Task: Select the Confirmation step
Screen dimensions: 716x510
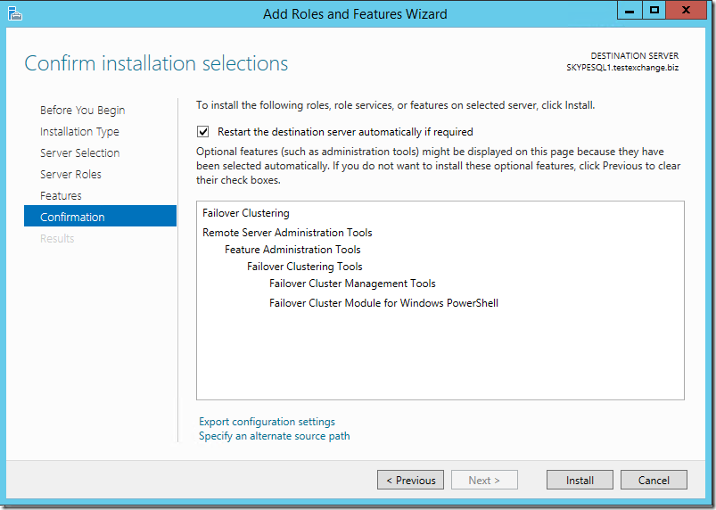Action: point(100,216)
